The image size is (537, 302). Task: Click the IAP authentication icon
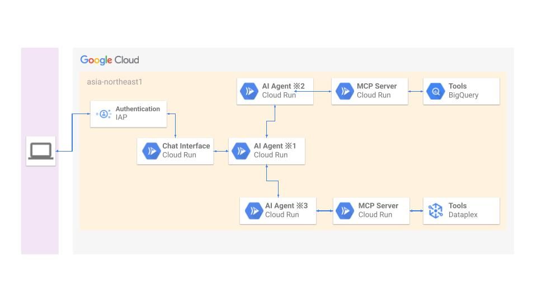tap(103, 114)
